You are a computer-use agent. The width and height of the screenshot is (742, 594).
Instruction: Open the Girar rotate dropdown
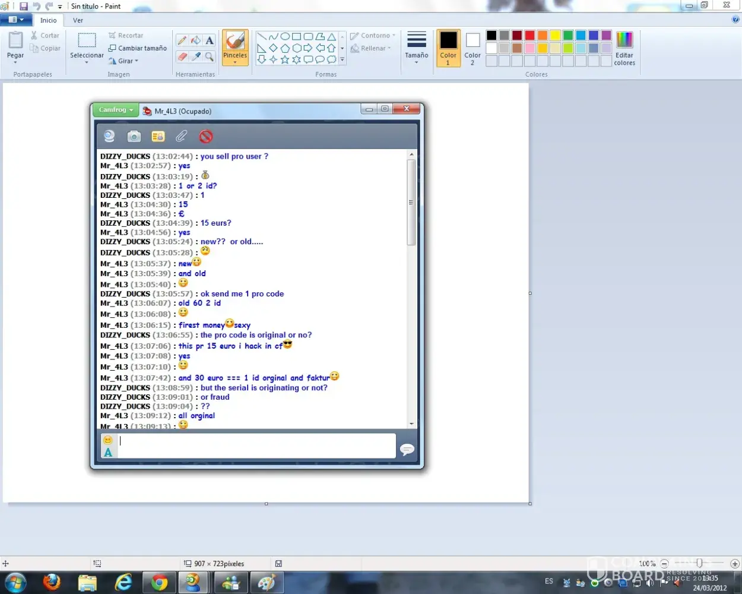point(123,61)
